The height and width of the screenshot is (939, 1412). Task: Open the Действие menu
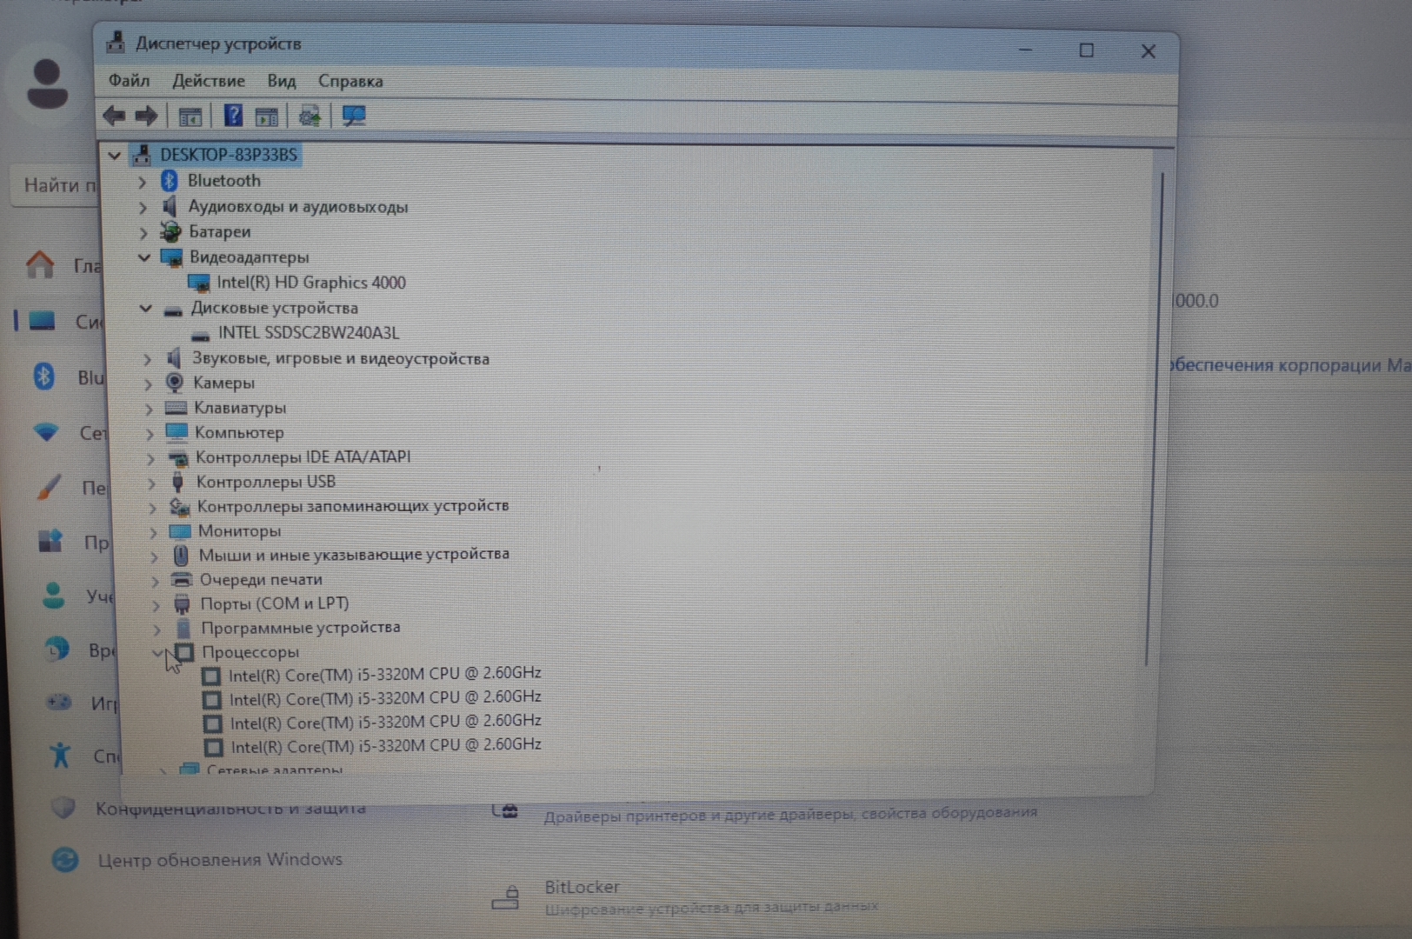209,81
